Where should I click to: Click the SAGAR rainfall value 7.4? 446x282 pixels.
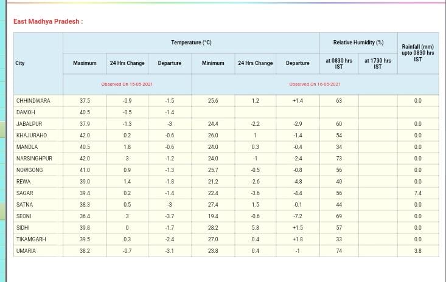coord(417,193)
